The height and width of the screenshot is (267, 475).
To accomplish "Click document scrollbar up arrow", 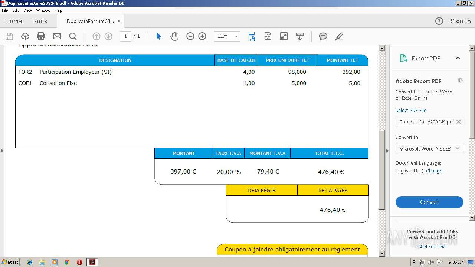I will point(382,48).
